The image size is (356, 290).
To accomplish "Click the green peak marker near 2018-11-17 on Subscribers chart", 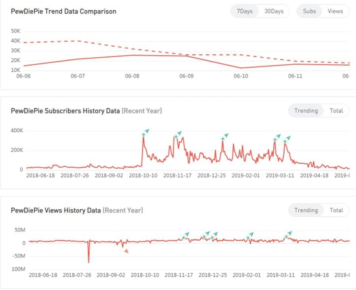I will click(x=176, y=136).
